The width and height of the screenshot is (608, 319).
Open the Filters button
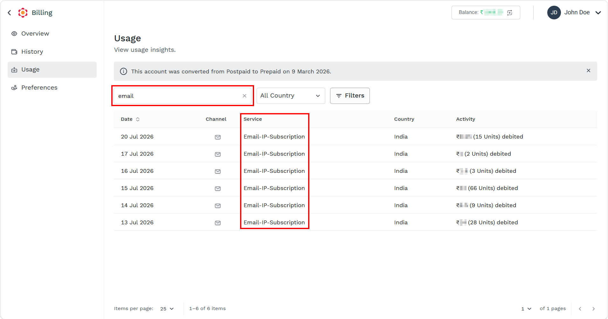(350, 96)
